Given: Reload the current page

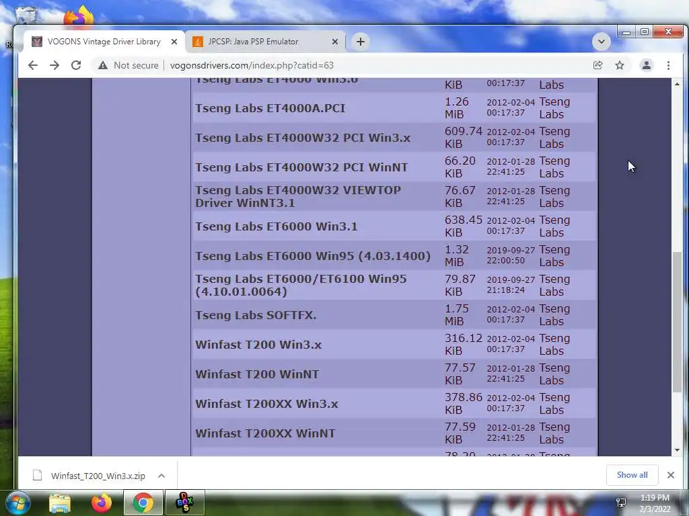Looking at the screenshot, I should [76, 65].
